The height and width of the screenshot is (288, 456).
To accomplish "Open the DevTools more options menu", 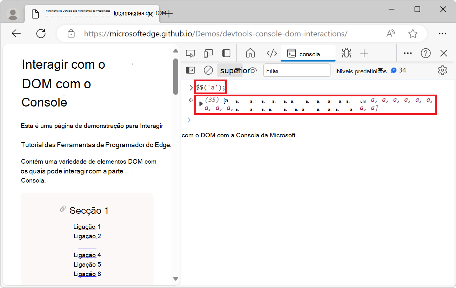I will [408, 53].
